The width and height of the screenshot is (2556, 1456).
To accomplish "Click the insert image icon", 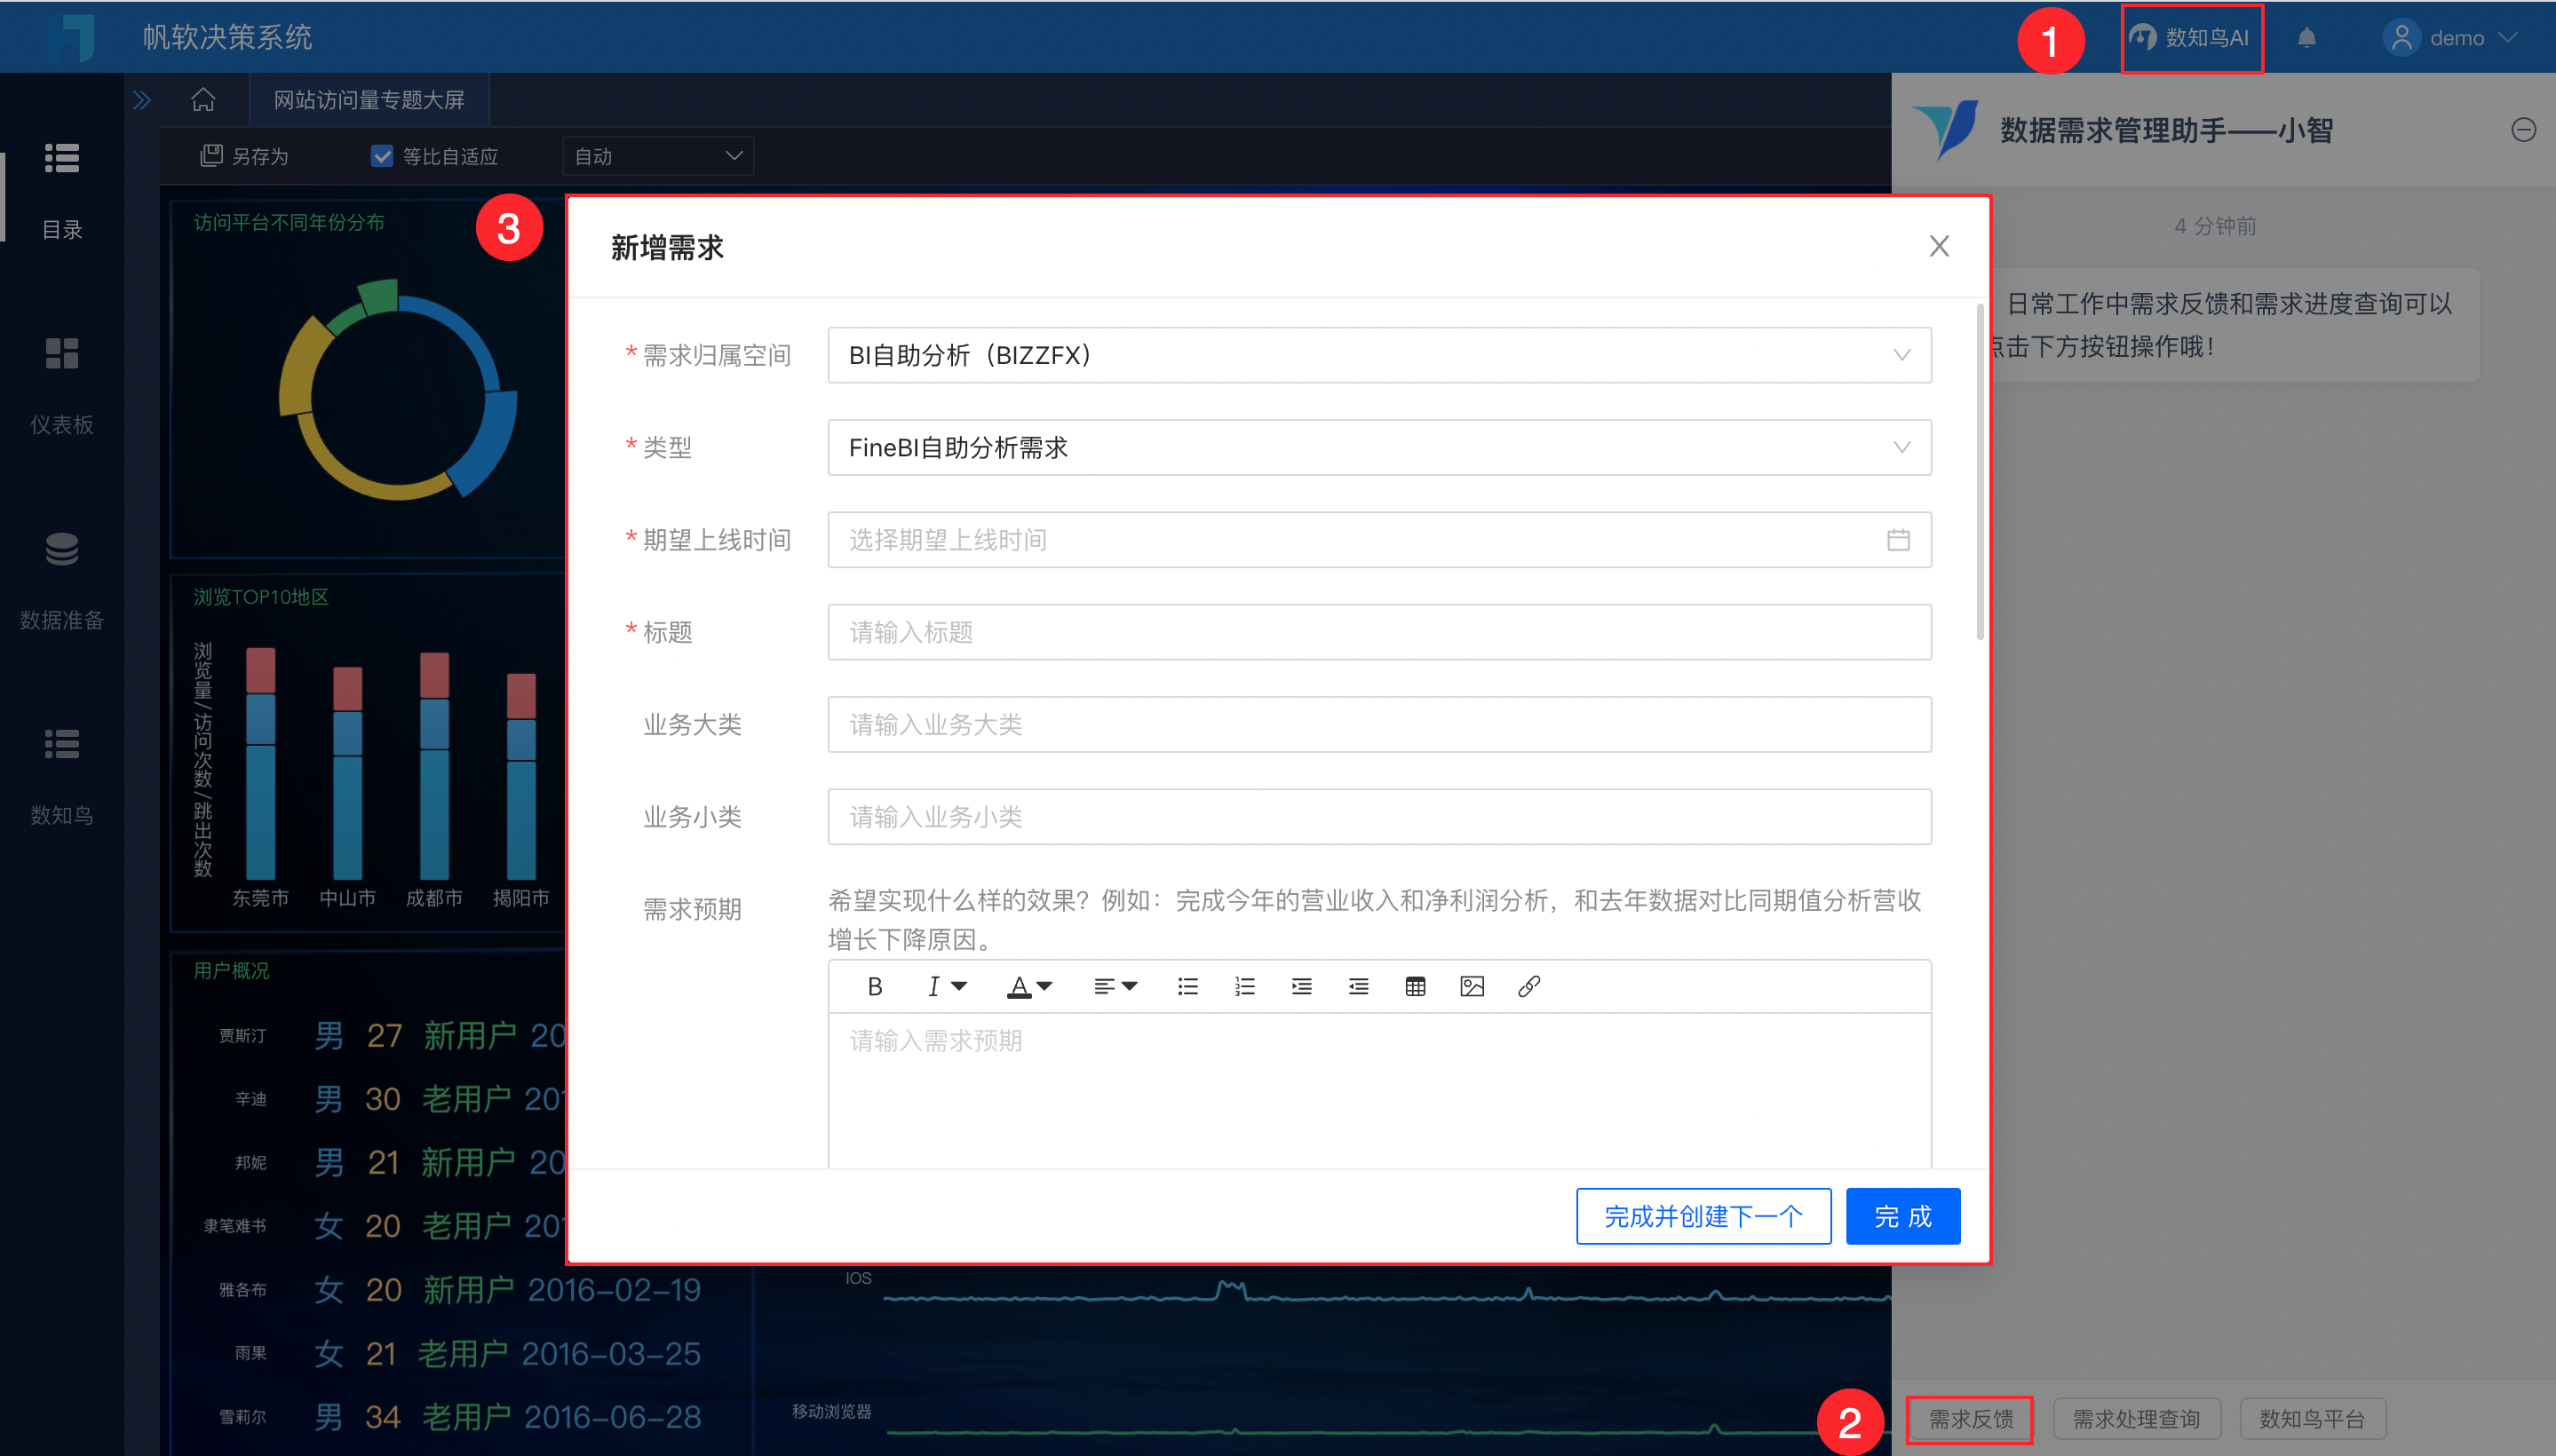I will pyautogui.click(x=1472, y=987).
